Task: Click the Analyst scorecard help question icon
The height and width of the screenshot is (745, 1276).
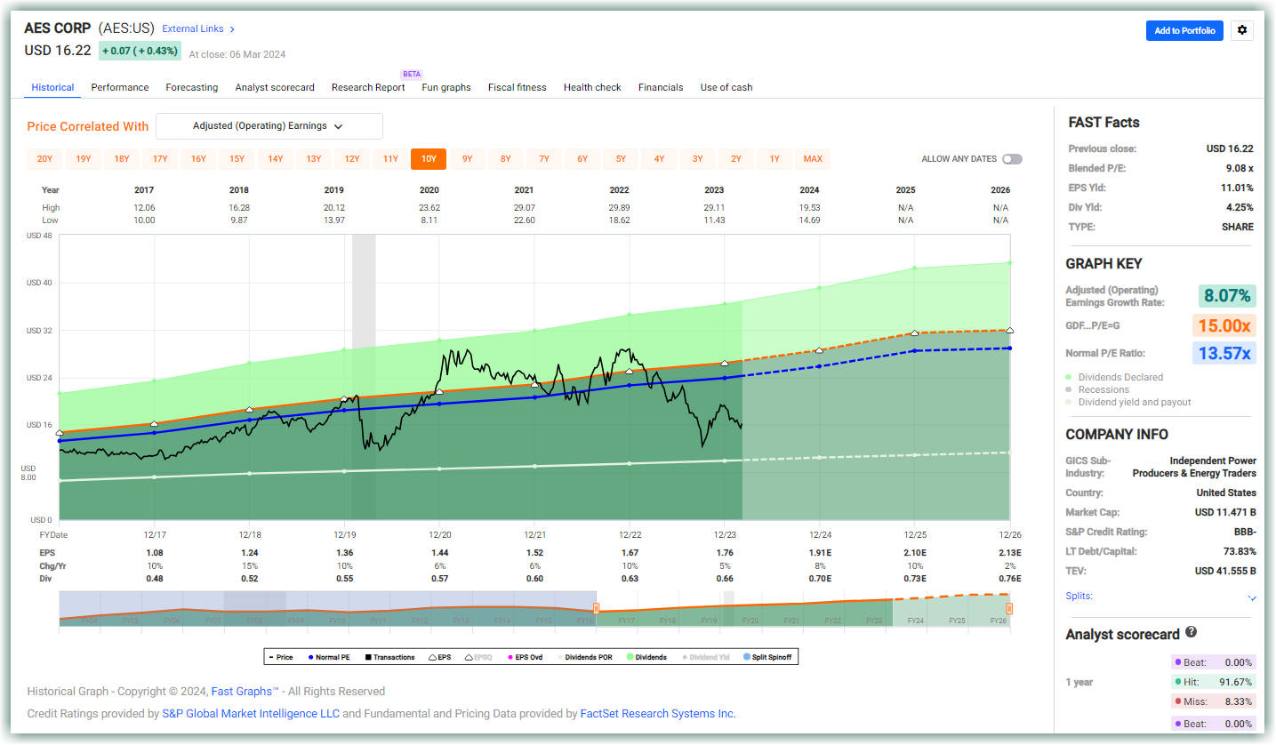Action: pos(1191,633)
